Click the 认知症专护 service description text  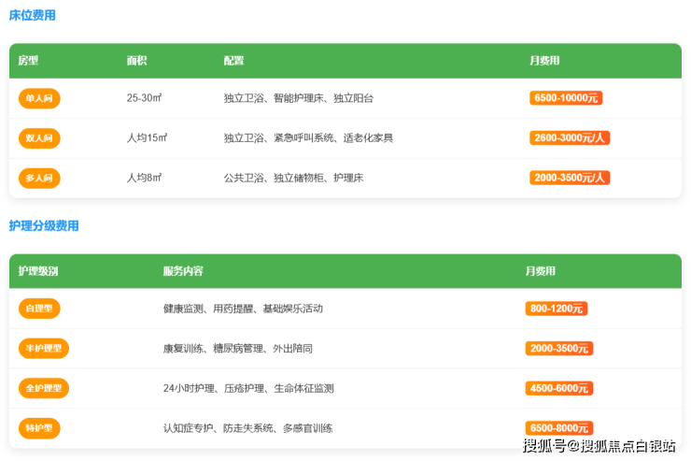tap(190, 428)
